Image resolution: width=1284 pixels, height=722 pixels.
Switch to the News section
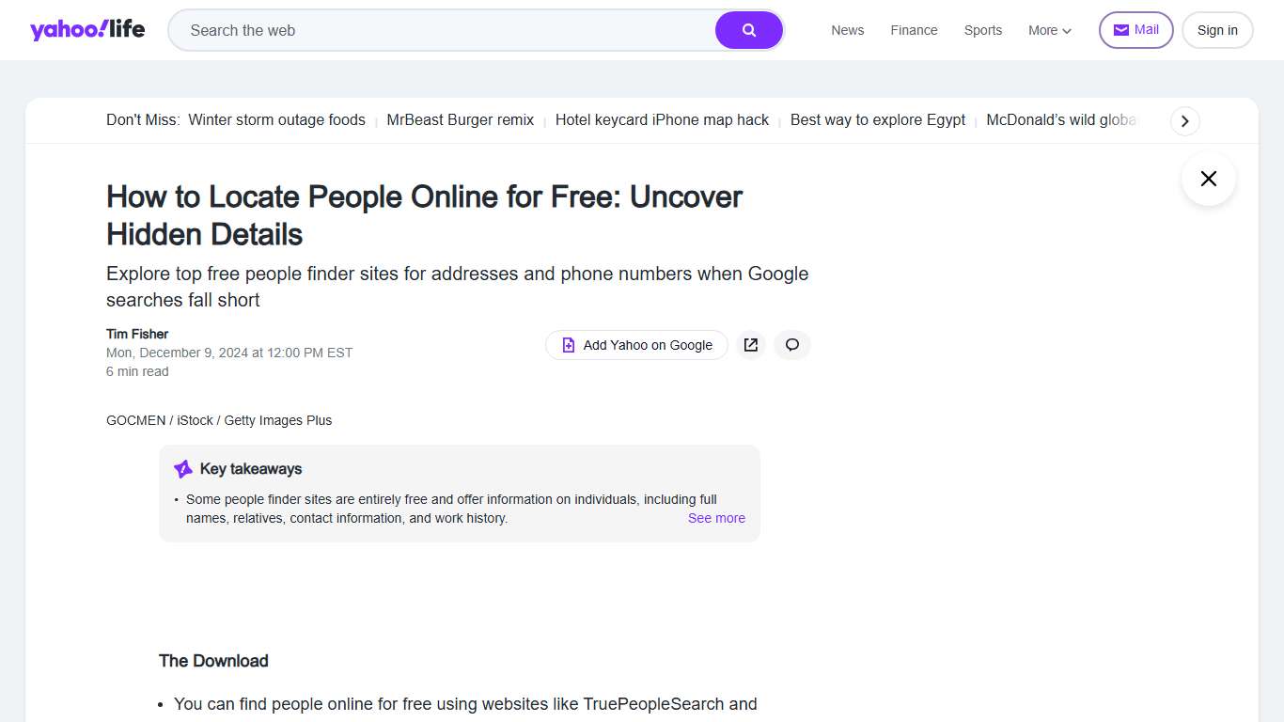(x=847, y=30)
